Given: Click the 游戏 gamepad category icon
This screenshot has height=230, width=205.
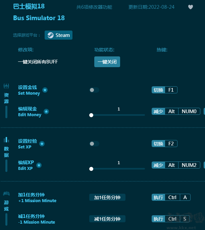Looking at the screenshot, I should 6,193.
